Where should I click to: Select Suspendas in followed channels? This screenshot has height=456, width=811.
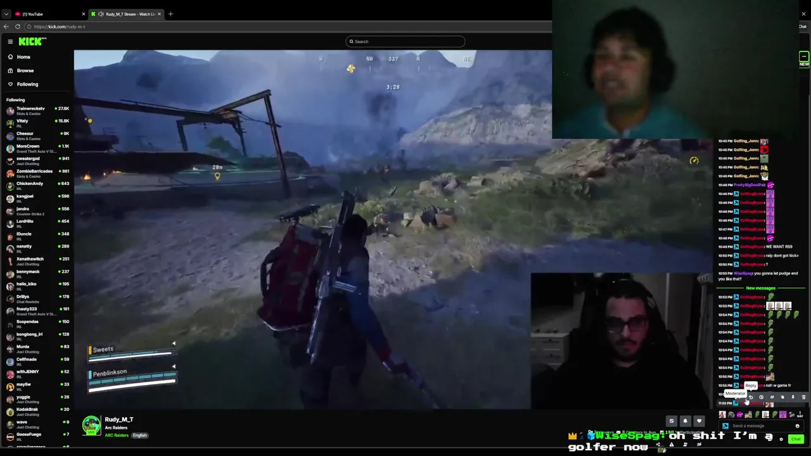(x=38, y=323)
